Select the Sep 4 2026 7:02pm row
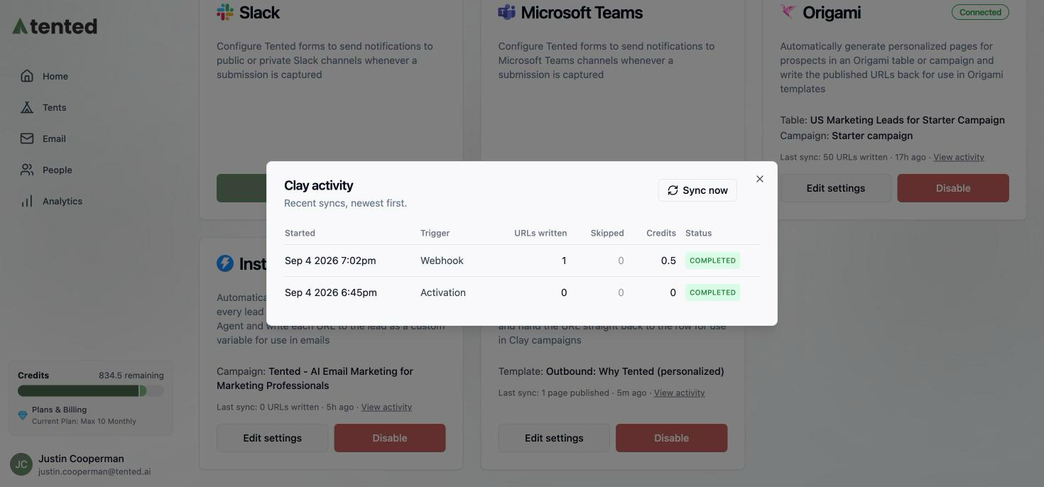The height and width of the screenshot is (487, 1044). [x=522, y=261]
